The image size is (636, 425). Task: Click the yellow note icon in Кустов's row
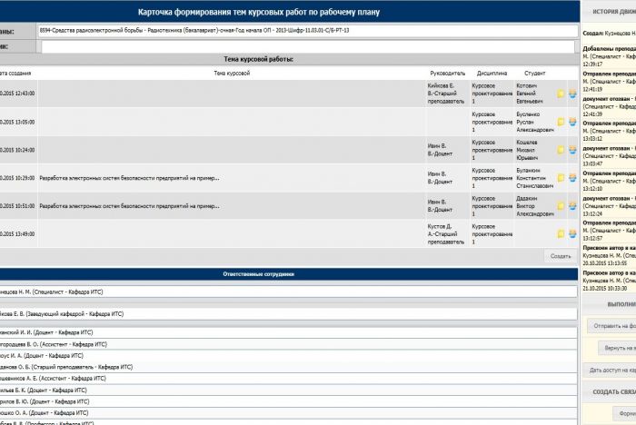(561, 234)
